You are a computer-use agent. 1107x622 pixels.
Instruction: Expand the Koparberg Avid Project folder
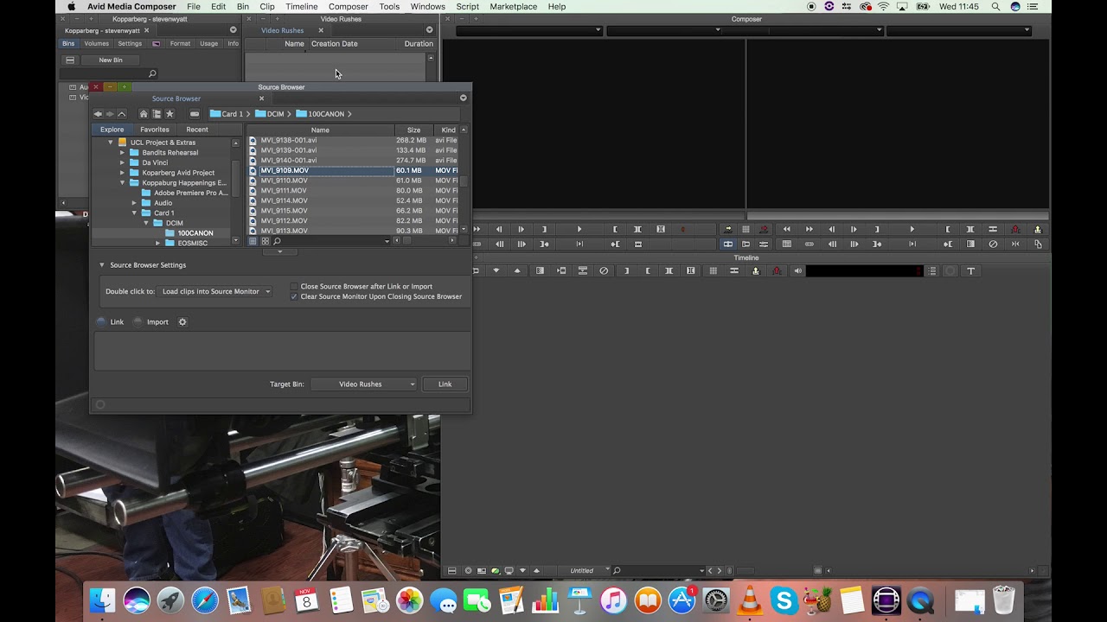(122, 173)
